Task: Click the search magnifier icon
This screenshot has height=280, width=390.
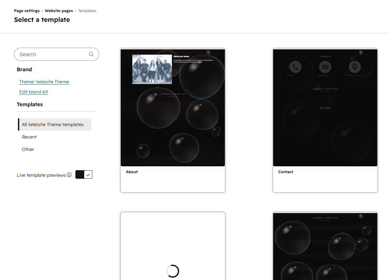Action: [x=91, y=54]
